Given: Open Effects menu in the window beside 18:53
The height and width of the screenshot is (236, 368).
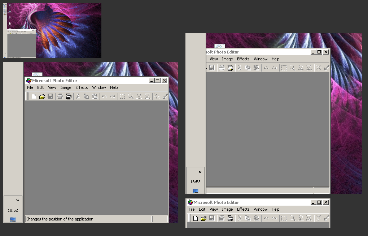Looking at the screenshot, I should (x=243, y=59).
